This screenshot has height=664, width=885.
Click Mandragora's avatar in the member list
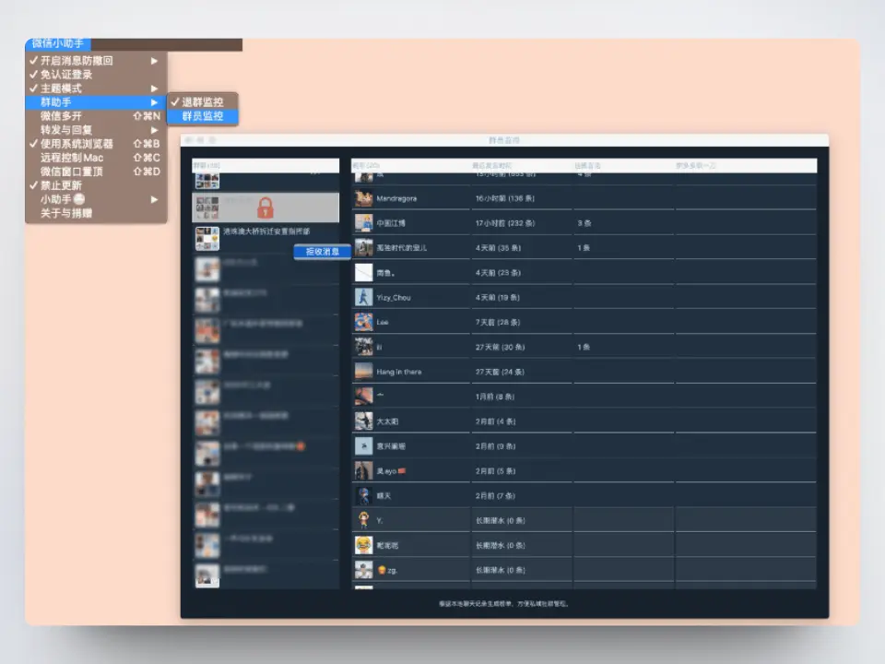click(364, 198)
